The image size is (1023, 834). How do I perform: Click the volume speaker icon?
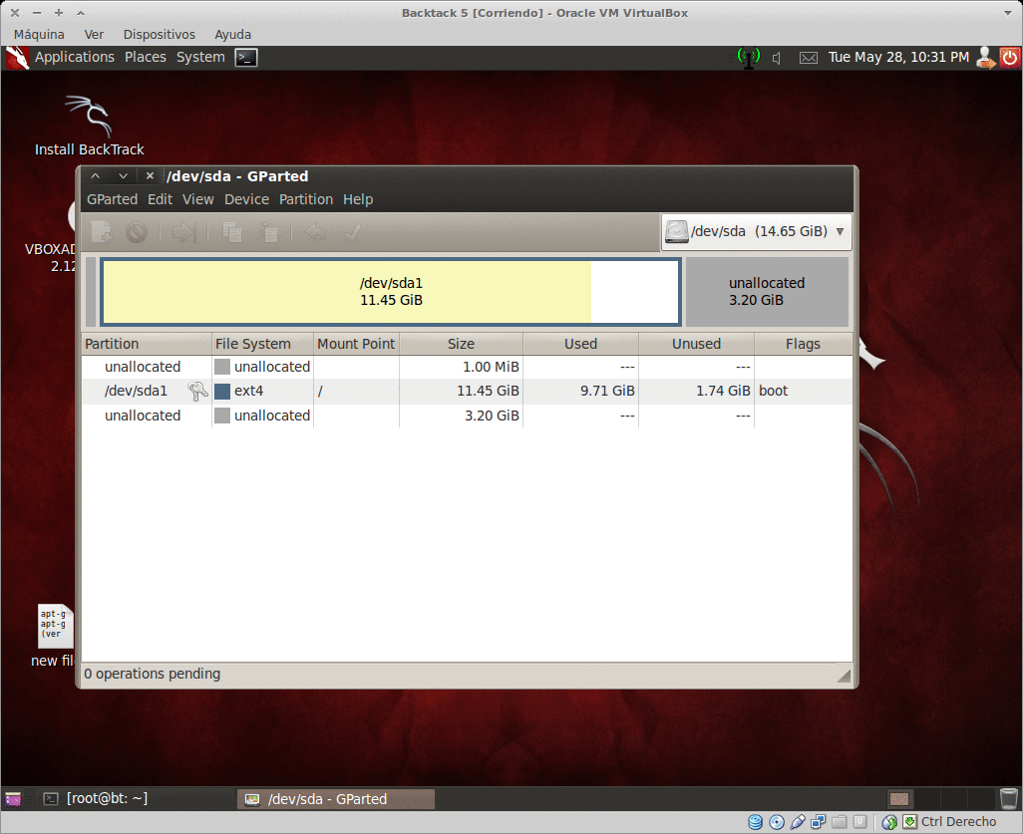[777, 58]
